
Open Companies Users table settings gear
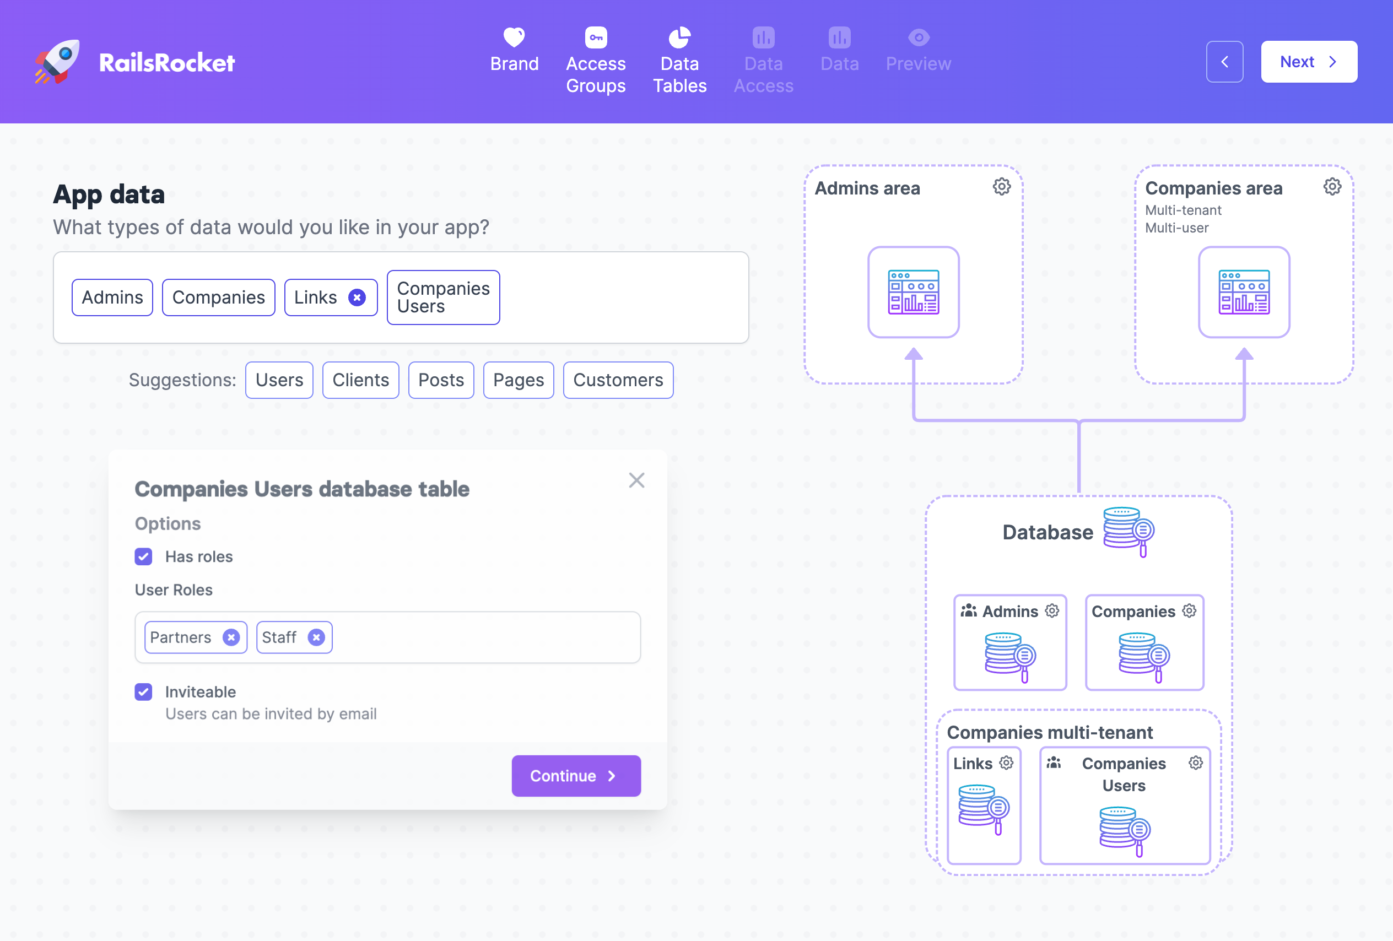click(x=1196, y=762)
